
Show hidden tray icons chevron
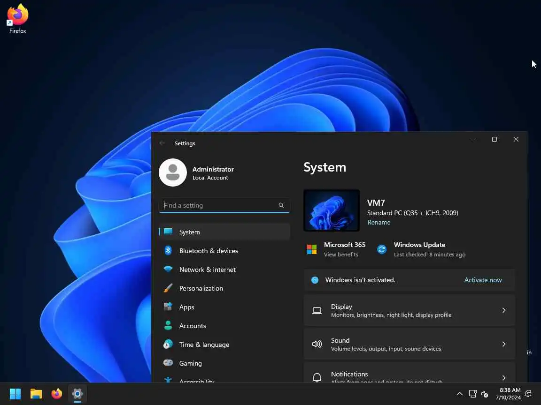click(460, 394)
